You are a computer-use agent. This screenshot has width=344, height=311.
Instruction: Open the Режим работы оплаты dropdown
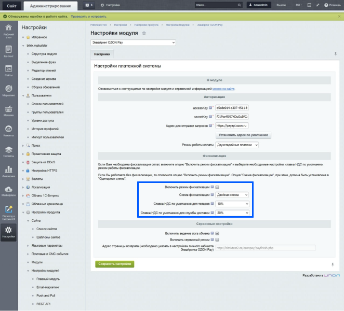coord(237,145)
